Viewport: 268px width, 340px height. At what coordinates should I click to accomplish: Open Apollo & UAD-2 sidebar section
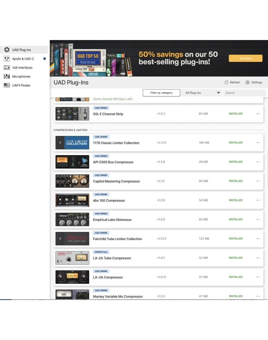pos(24,59)
